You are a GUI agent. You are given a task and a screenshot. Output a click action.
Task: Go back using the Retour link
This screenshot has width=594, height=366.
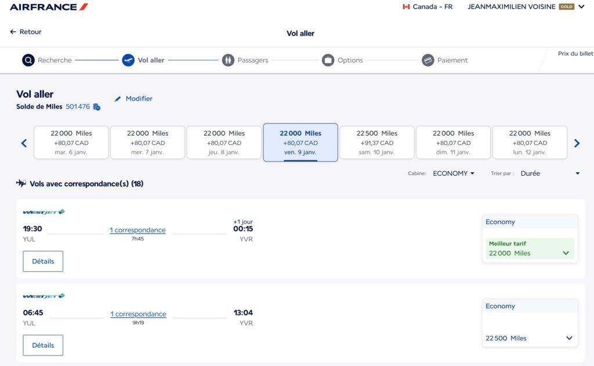point(26,32)
